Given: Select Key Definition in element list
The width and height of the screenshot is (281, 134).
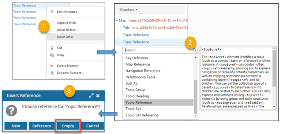Looking at the screenshot, I should click(x=137, y=58).
